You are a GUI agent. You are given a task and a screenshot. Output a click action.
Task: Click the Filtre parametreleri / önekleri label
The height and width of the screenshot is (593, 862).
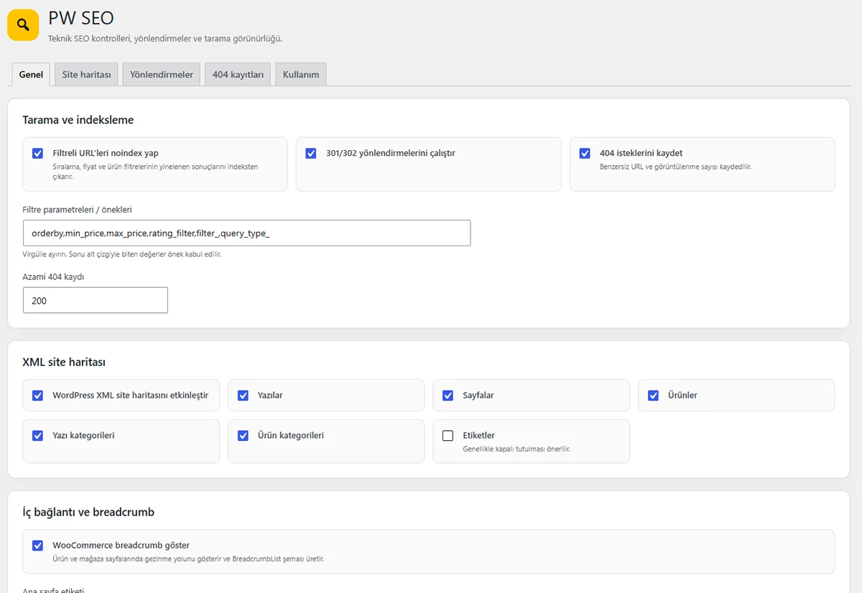point(78,210)
